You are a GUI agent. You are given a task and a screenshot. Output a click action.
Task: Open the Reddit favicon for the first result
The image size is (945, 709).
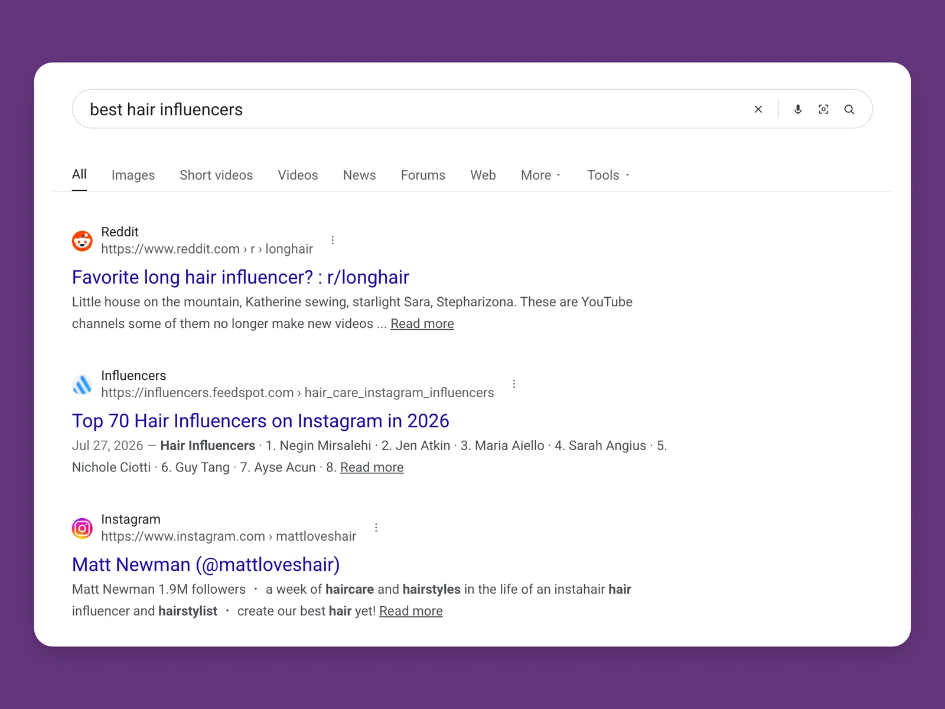(x=82, y=241)
